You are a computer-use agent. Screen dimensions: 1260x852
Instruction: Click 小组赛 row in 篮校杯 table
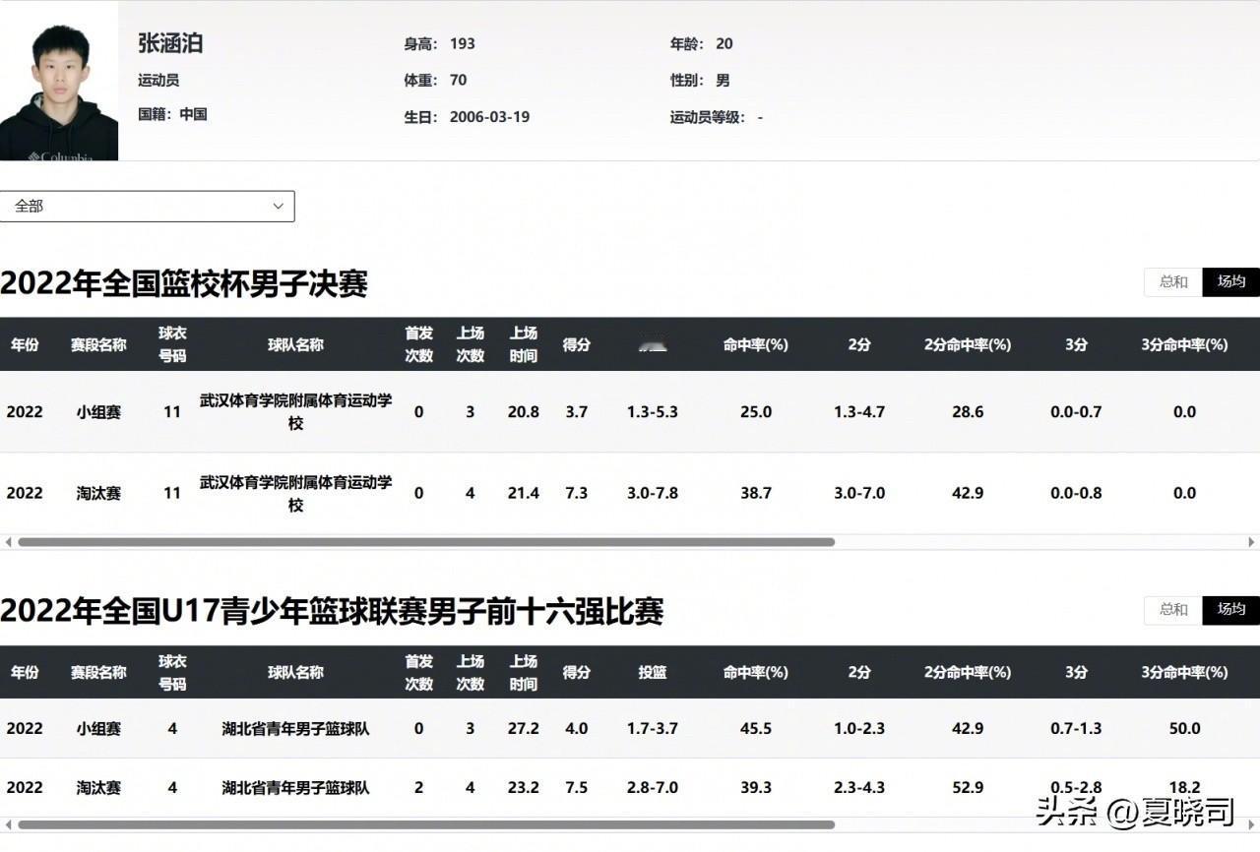pyautogui.click(x=630, y=411)
